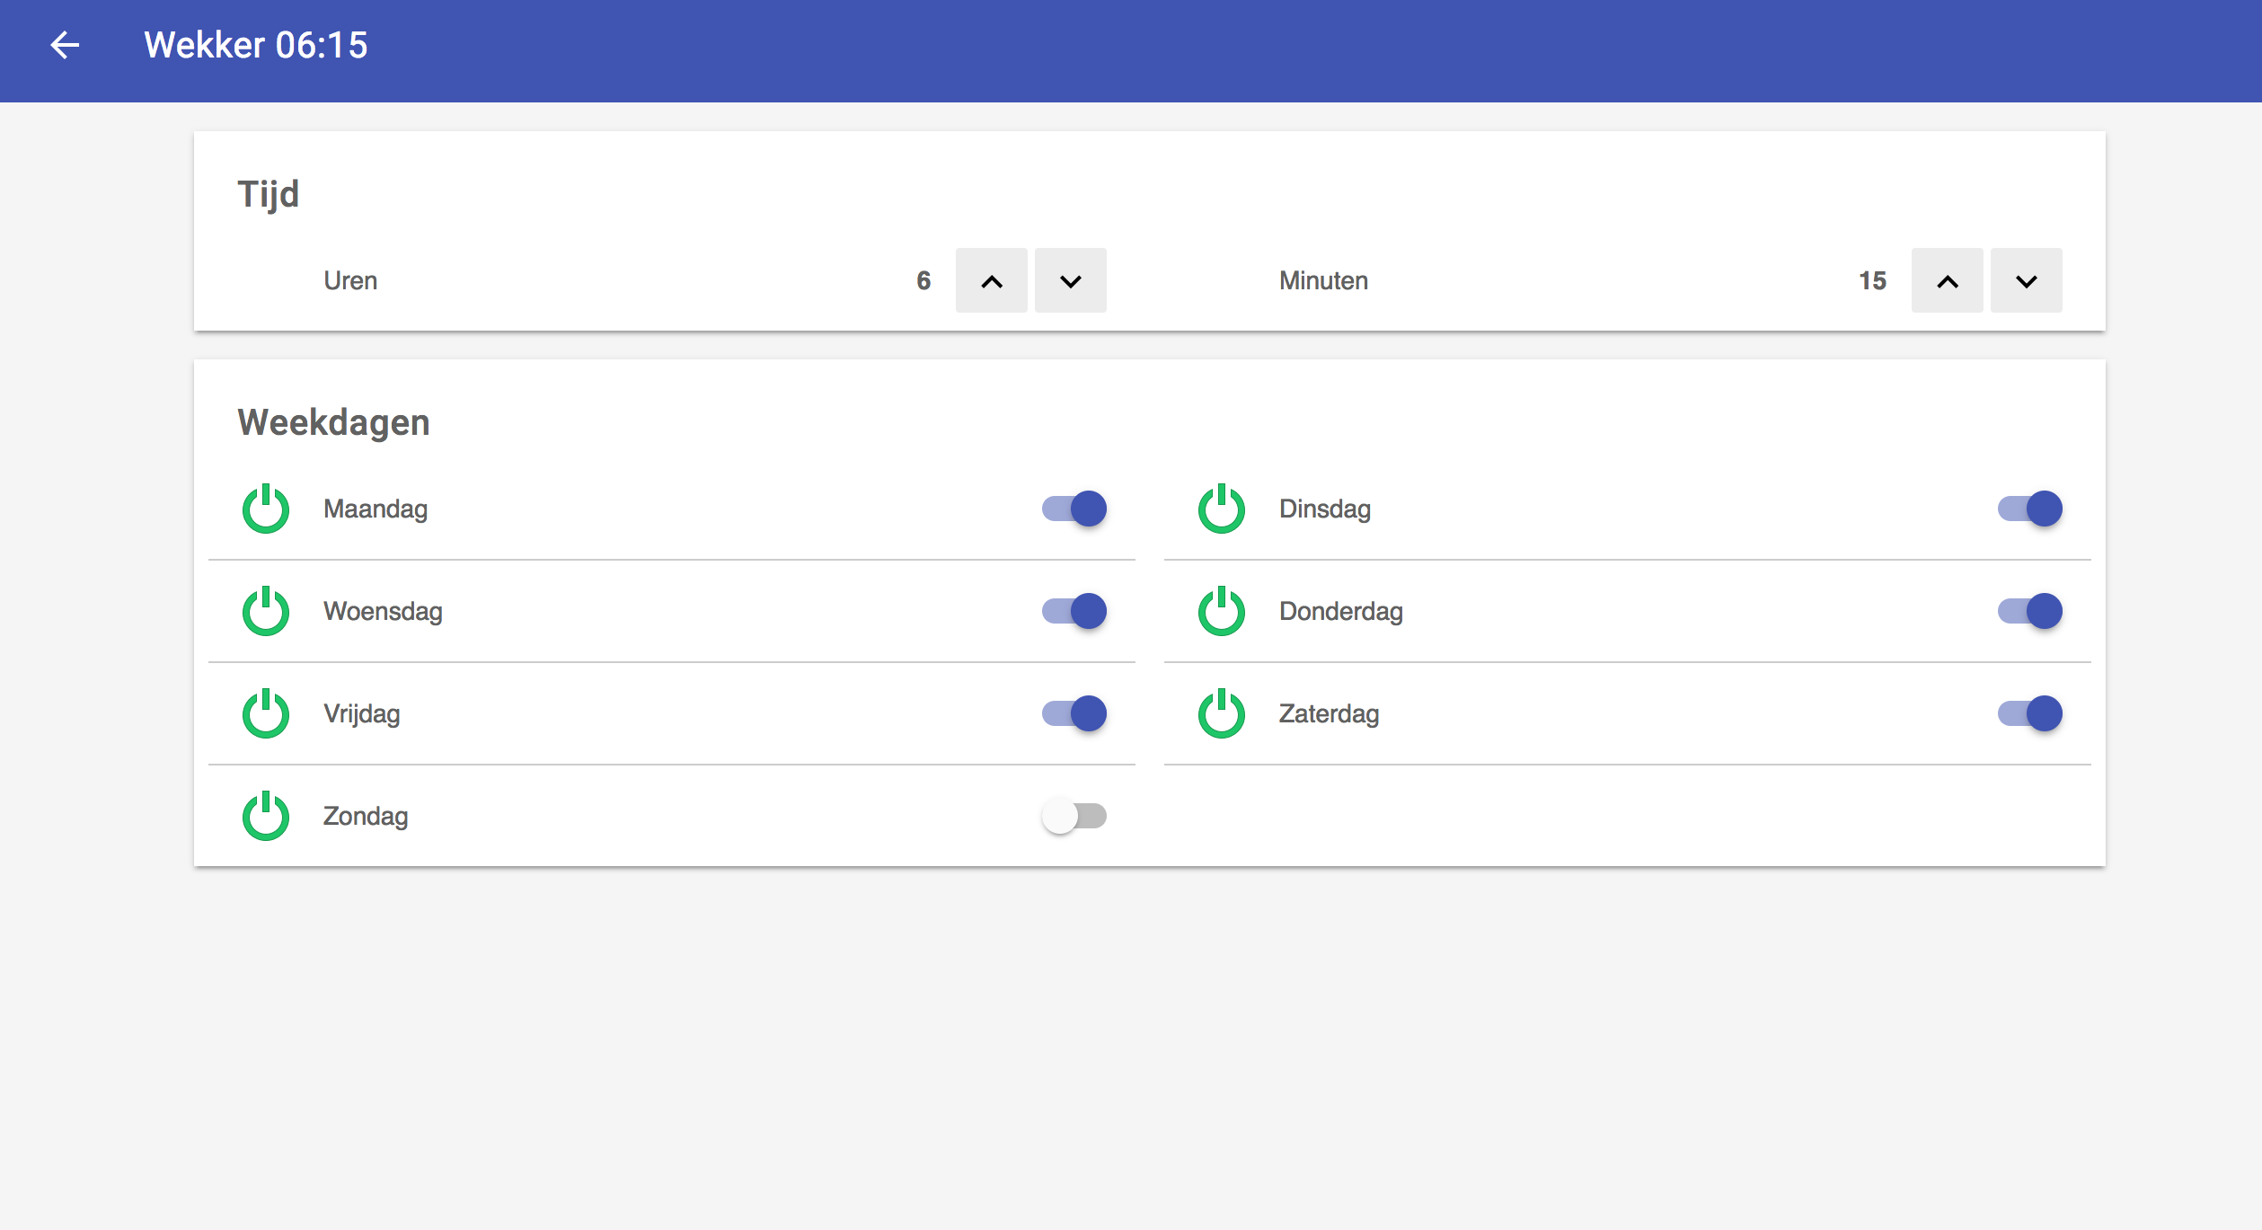This screenshot has width=2262, height=1230.
Task: Click the back arrow in header
Action: (x=65, y=45)
